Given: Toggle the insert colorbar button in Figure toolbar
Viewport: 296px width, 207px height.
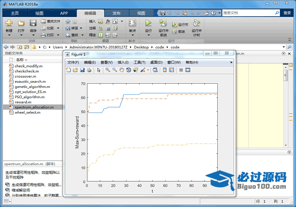Looking at the screenshot, I should tap(165, 70).
